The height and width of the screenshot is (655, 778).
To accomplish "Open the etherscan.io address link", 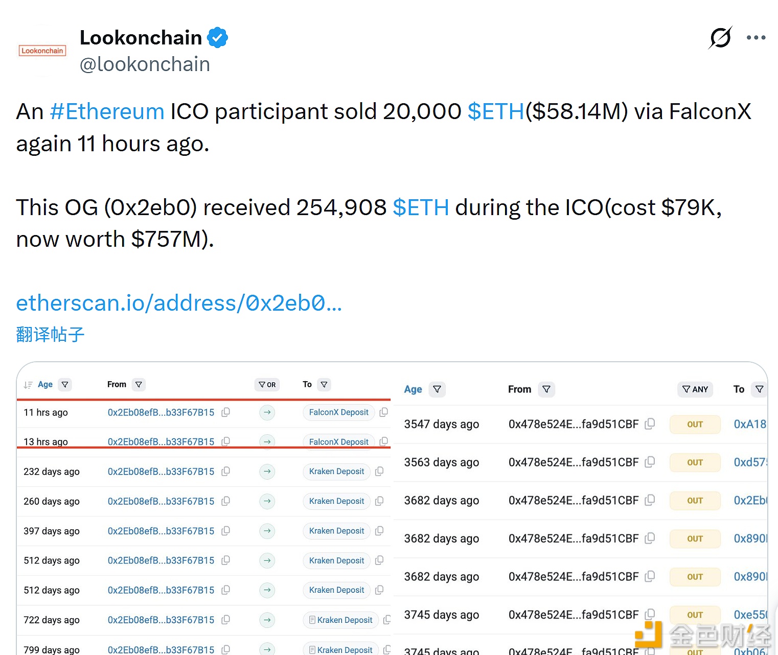I will click(179, 303).
